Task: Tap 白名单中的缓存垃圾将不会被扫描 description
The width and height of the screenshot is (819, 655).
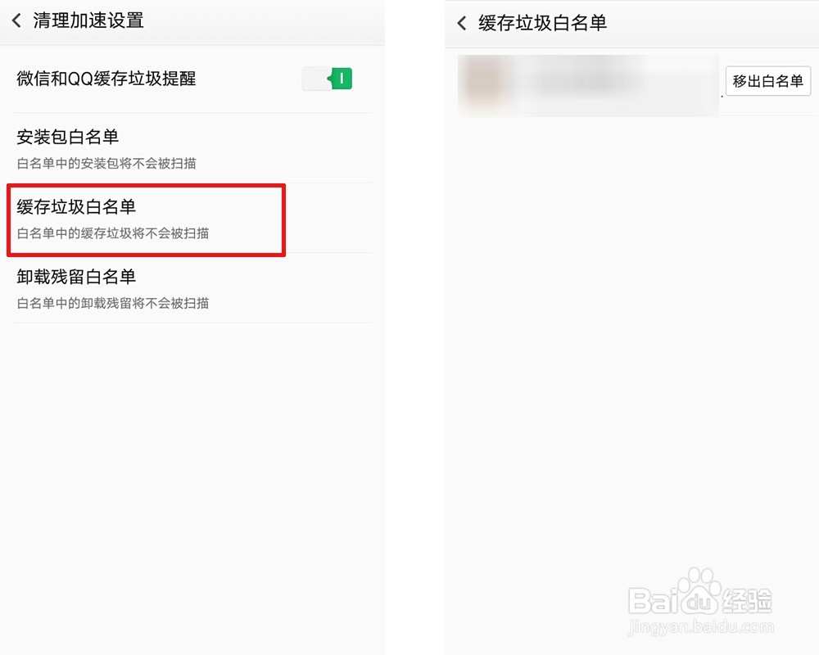Action: coord(113,233)
